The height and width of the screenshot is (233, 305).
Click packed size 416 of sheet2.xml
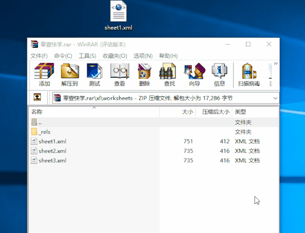pos(224,151)
